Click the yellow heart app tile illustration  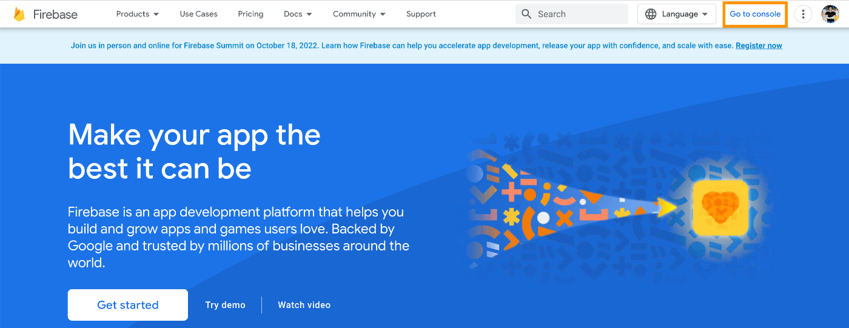(720, 208)
